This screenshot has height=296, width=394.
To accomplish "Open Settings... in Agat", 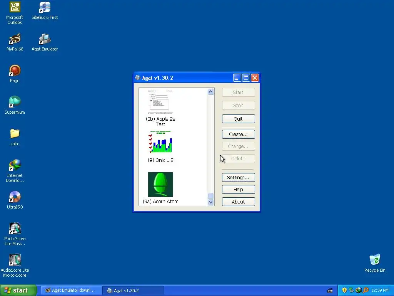I will [238, 177].
